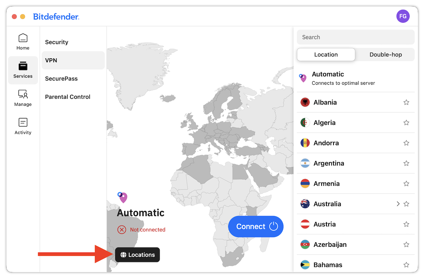Favorite Azerbaijan with its star

pos(406,244)
